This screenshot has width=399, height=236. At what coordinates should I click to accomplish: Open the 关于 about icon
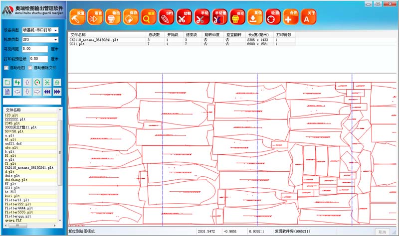308,17
